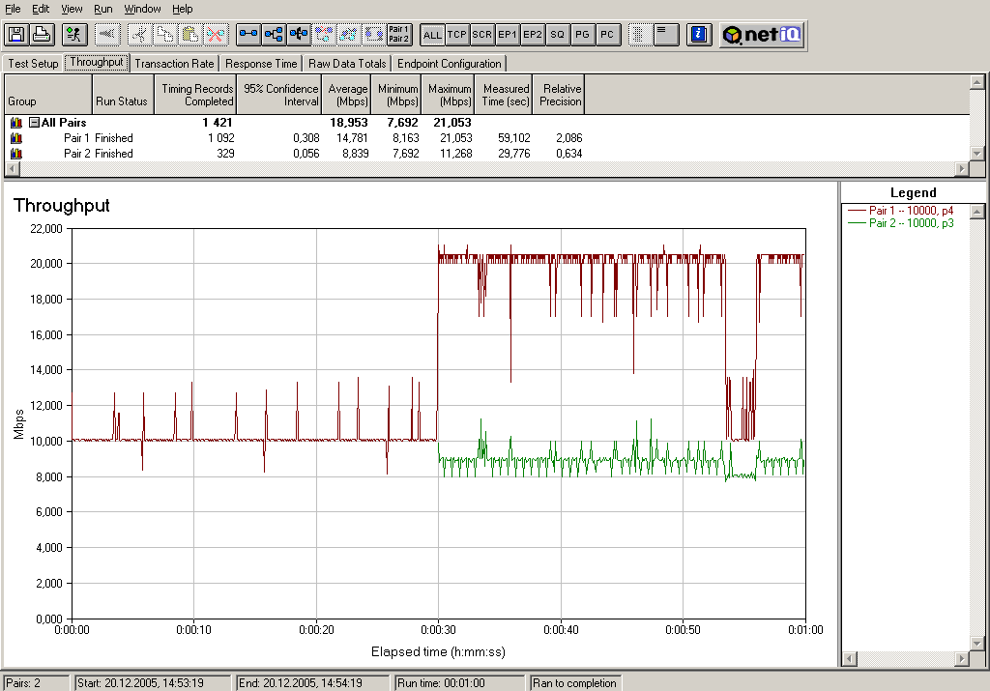Toggle the ALL protocol filter button
The image size is (990, 691).
432,35
